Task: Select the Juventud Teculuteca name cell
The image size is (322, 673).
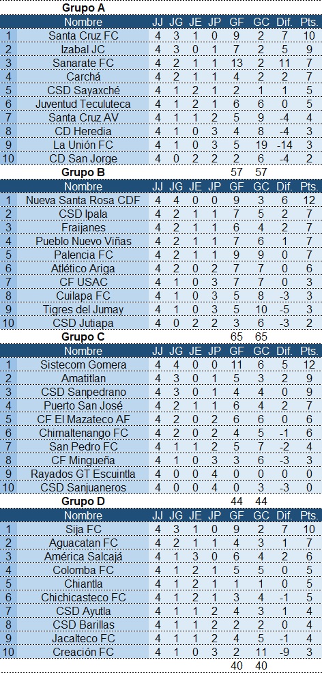Action: coord(83,104)
